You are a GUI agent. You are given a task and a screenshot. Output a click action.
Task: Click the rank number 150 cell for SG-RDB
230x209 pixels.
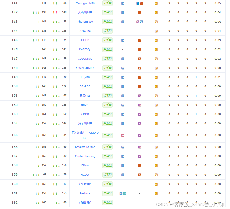tap(15, 86)
